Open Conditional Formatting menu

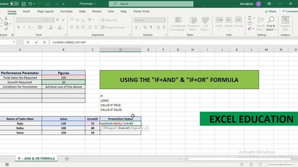click(x=178, y=24)
